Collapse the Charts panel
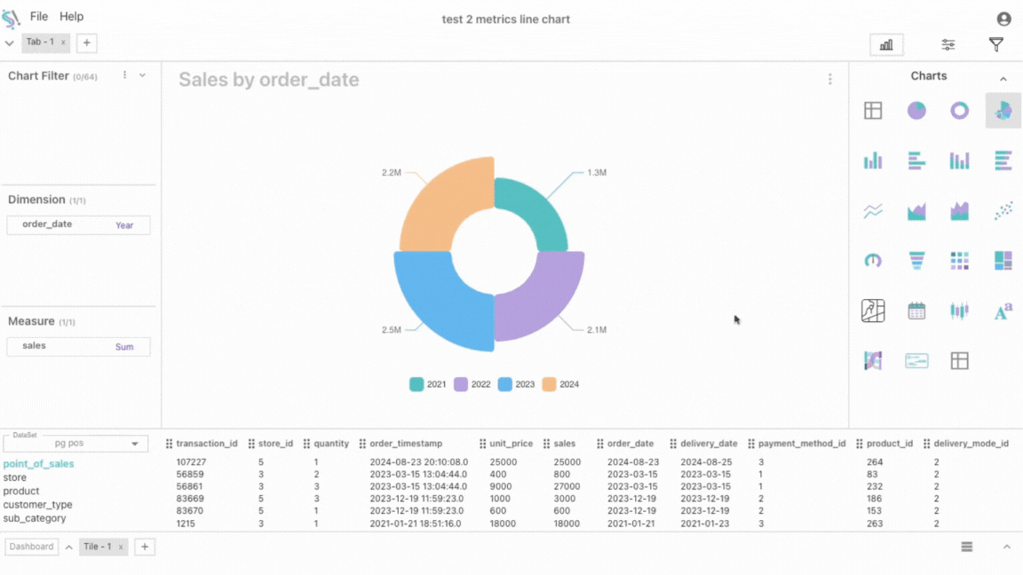 (1003, 79)
